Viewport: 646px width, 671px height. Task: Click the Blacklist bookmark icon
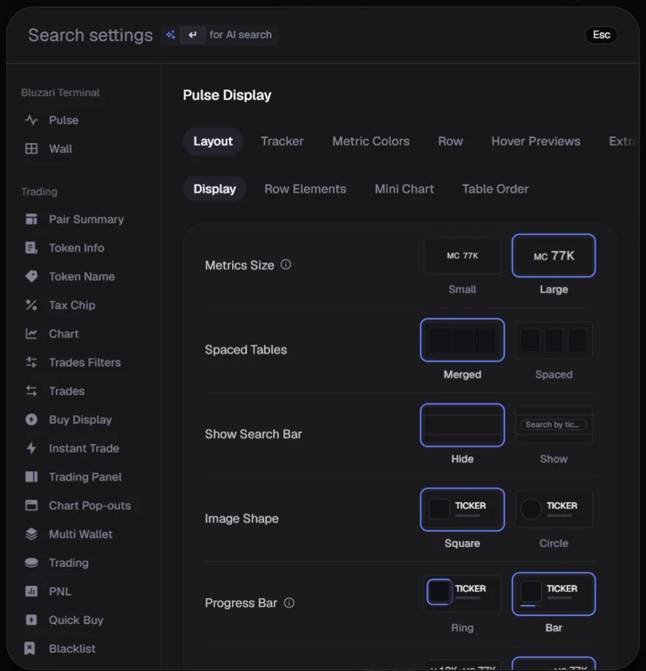click(29, 648)
